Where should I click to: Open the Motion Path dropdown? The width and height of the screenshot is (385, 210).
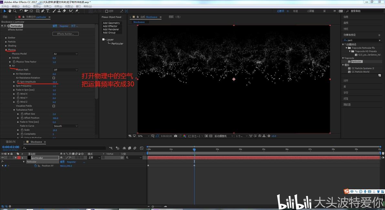pyautogui.click(x=66, y=70)
